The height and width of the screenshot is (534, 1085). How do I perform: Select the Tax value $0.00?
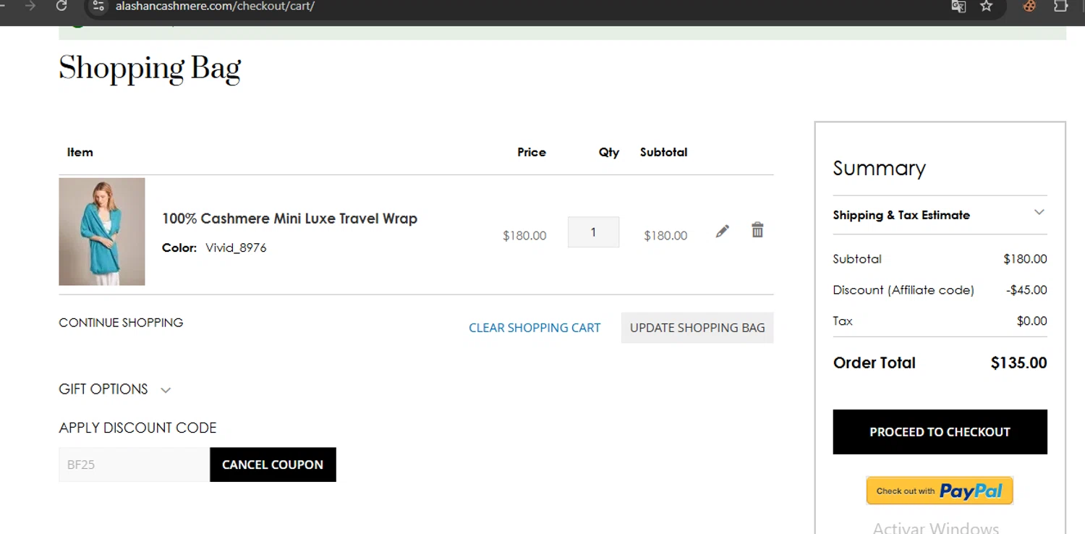(x=1031, y=321)
